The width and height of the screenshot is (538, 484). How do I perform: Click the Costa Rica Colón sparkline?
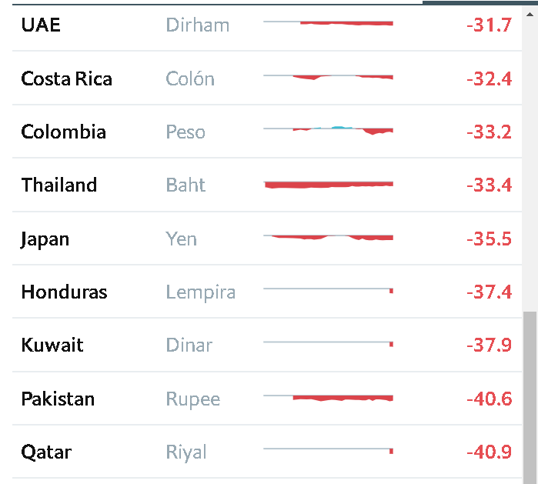[x=328, y=76]
